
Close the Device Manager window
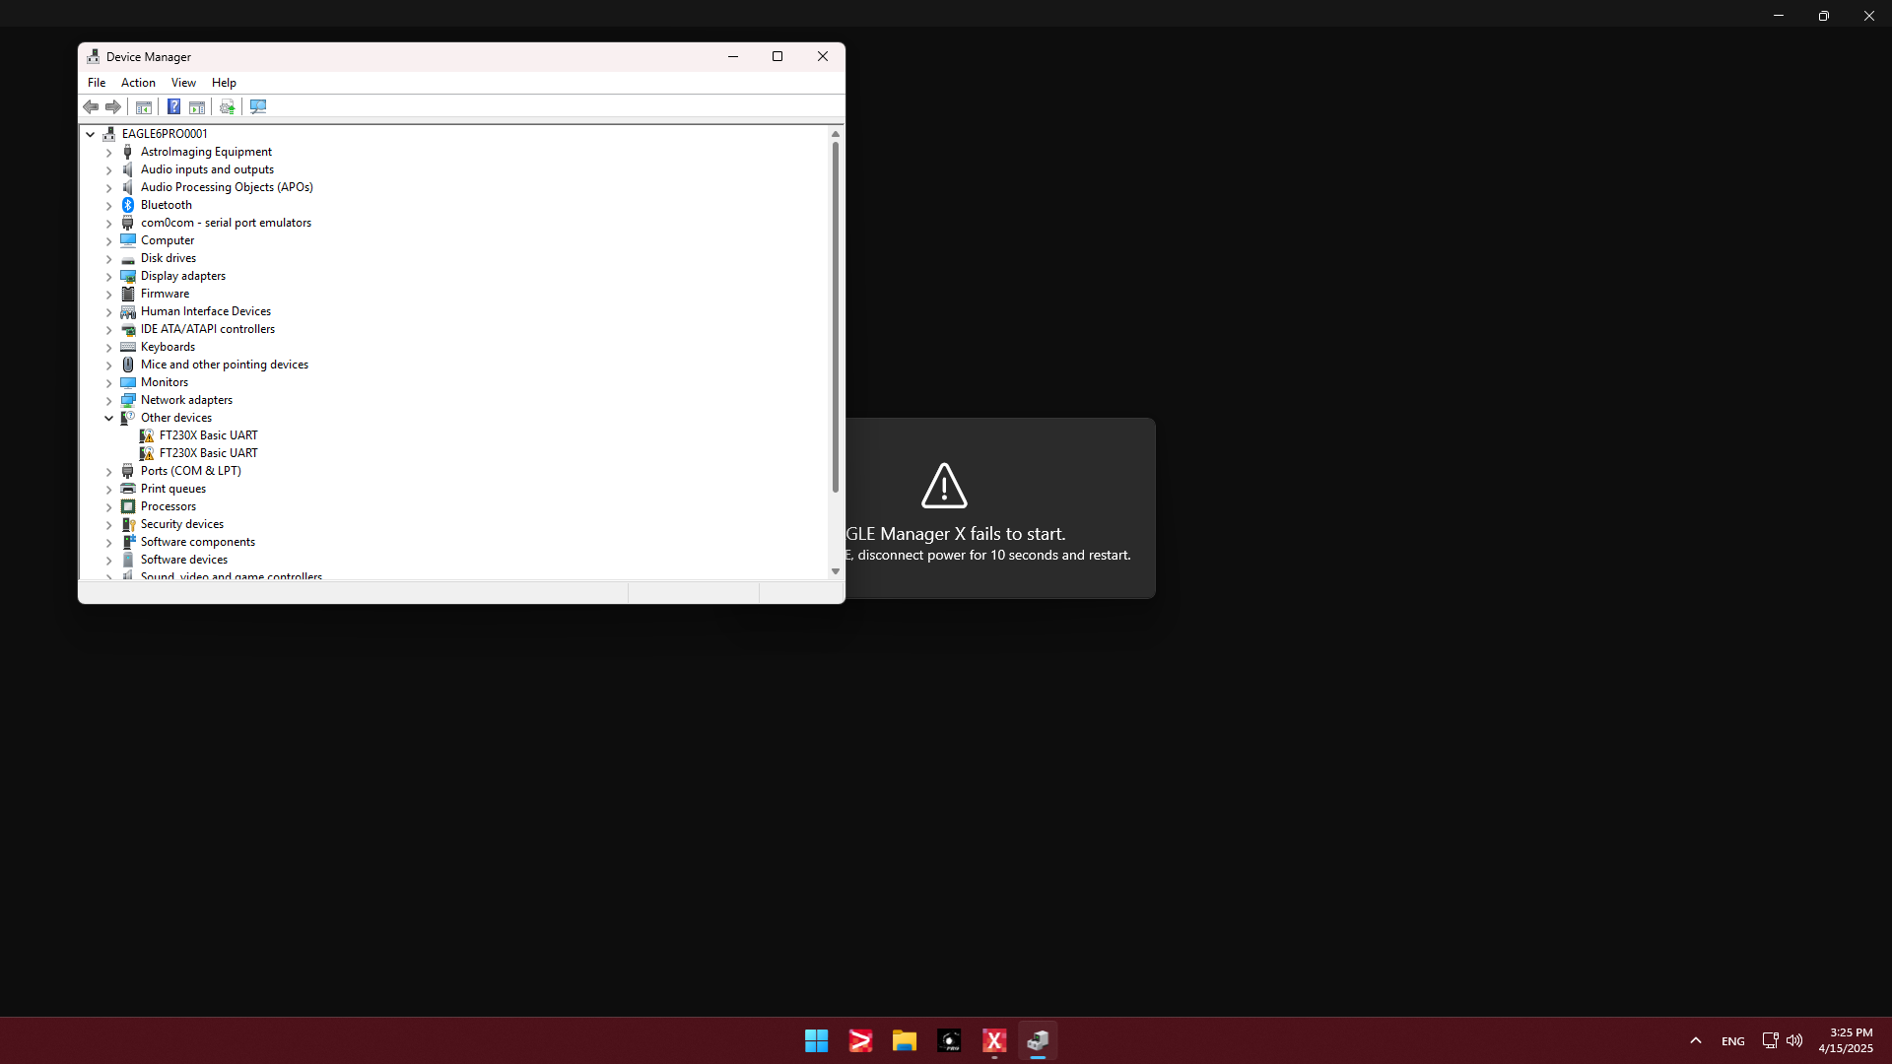[823, 56]
